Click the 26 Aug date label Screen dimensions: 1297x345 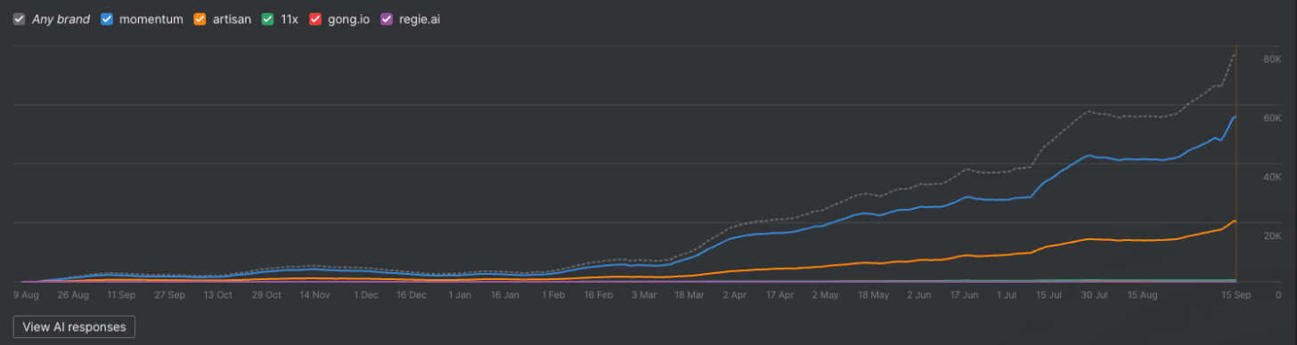coord(73,294)
